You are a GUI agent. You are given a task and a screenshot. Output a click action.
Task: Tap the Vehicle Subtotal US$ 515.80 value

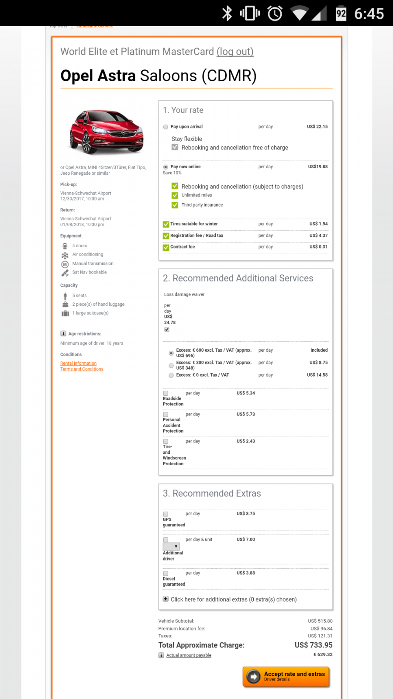(320, 621)
